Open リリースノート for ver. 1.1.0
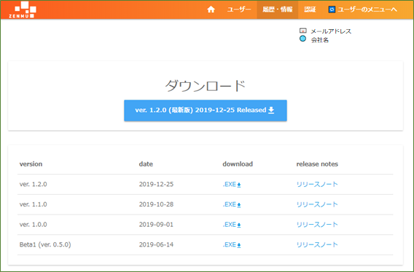414x272 pixels. pos(317,204)
